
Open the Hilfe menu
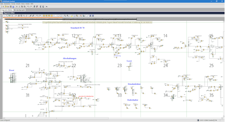pos(32,4)
